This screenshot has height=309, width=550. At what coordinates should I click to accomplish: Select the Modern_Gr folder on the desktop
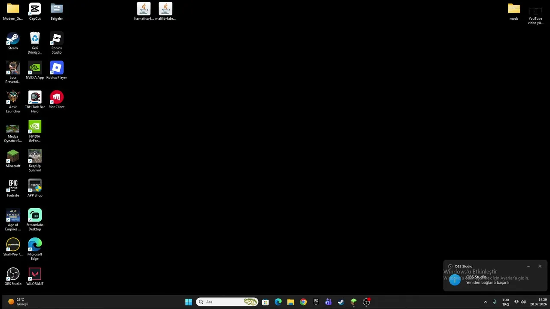[x=13, y=12]
